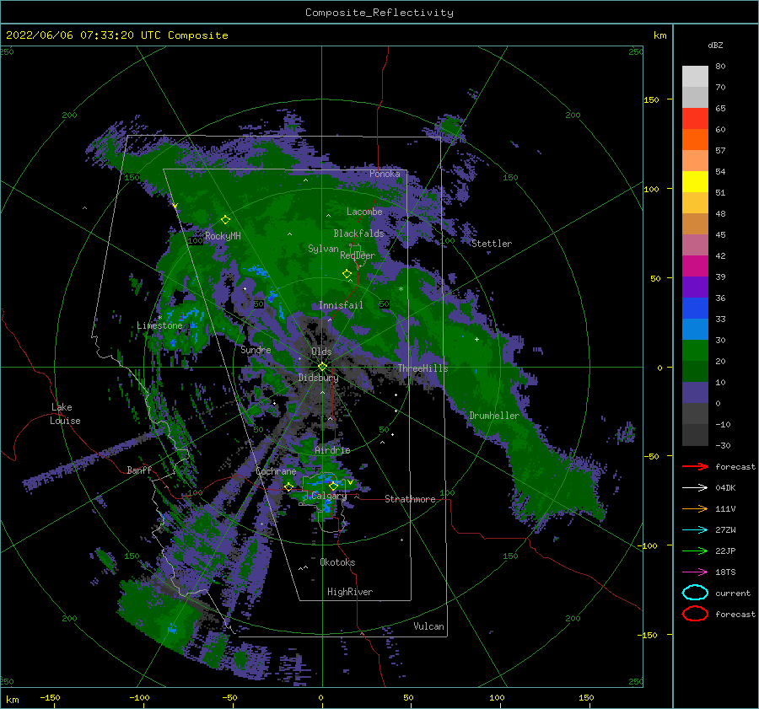Select the magenta 18TS arrow legend icon

coord(695,572)
